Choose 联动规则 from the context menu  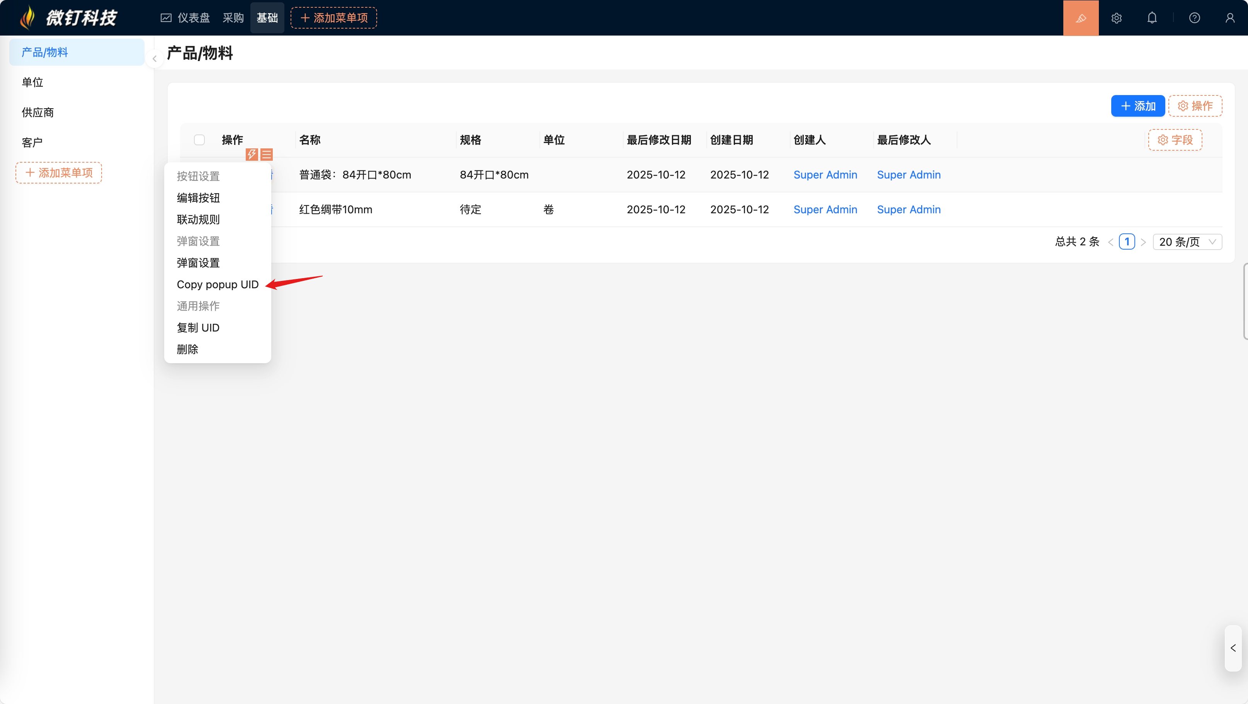coord(198,219)
